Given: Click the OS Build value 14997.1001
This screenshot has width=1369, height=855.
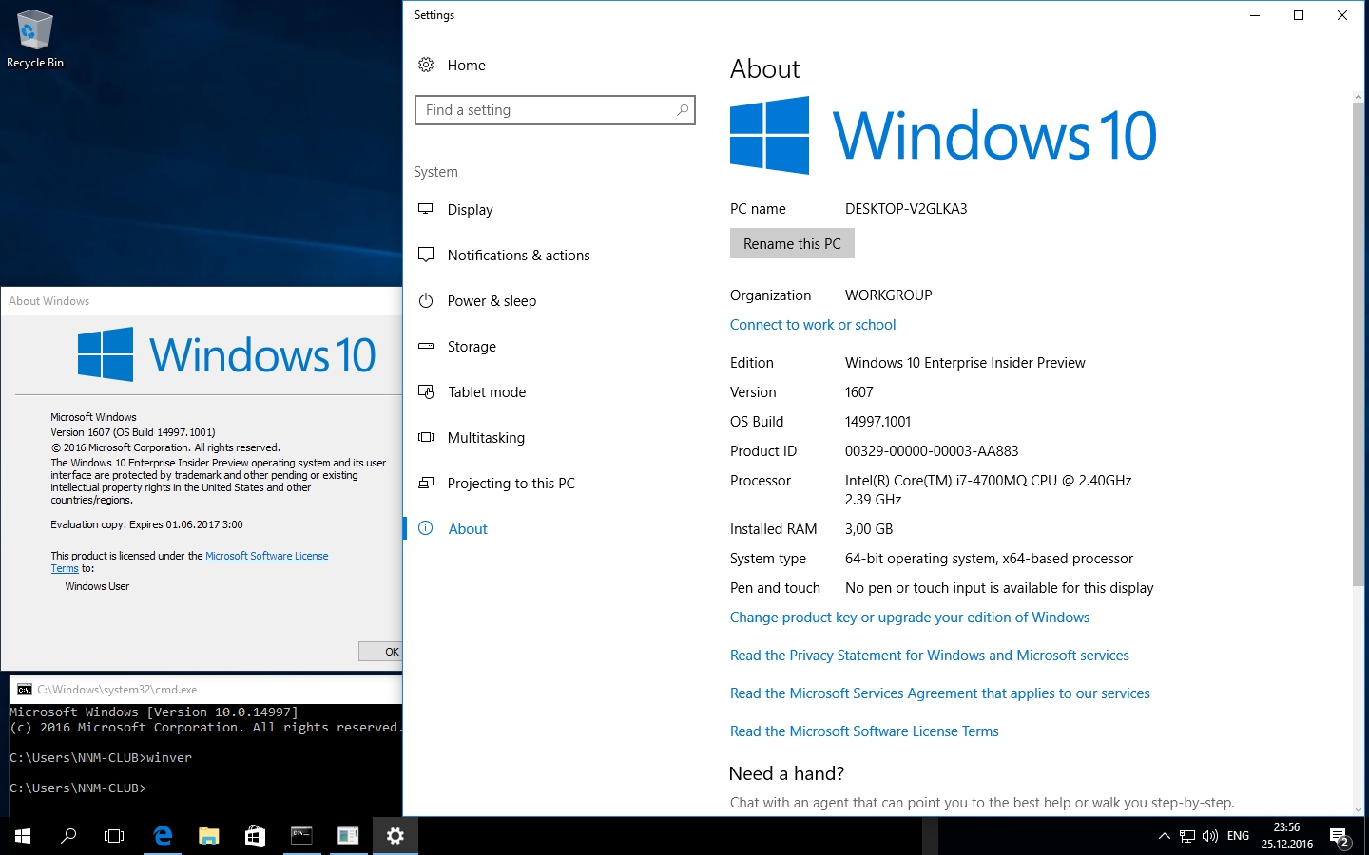Looking at the screenshot, I should (877, 422).
